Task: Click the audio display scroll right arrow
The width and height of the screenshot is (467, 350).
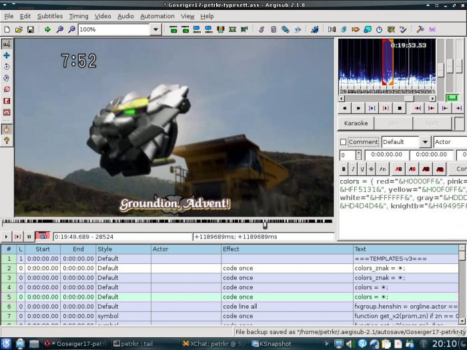Action: [432, 99]
